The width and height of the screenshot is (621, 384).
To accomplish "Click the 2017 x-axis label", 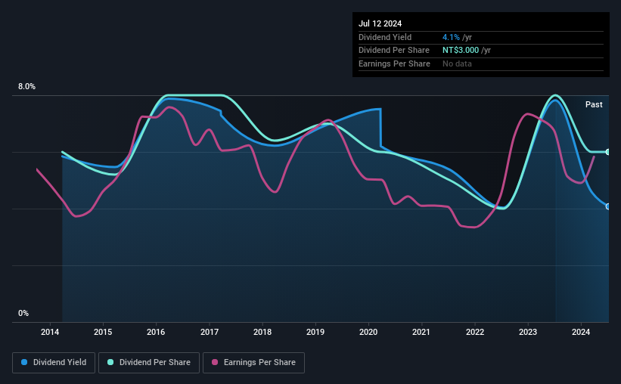I will tap(210, 332).
